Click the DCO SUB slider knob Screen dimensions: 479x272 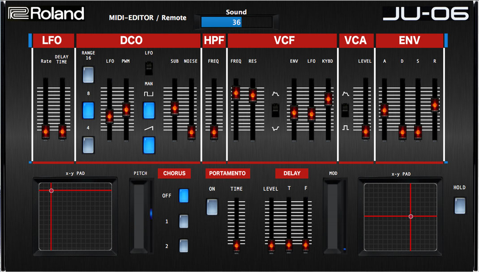click(x=175, y=108)
